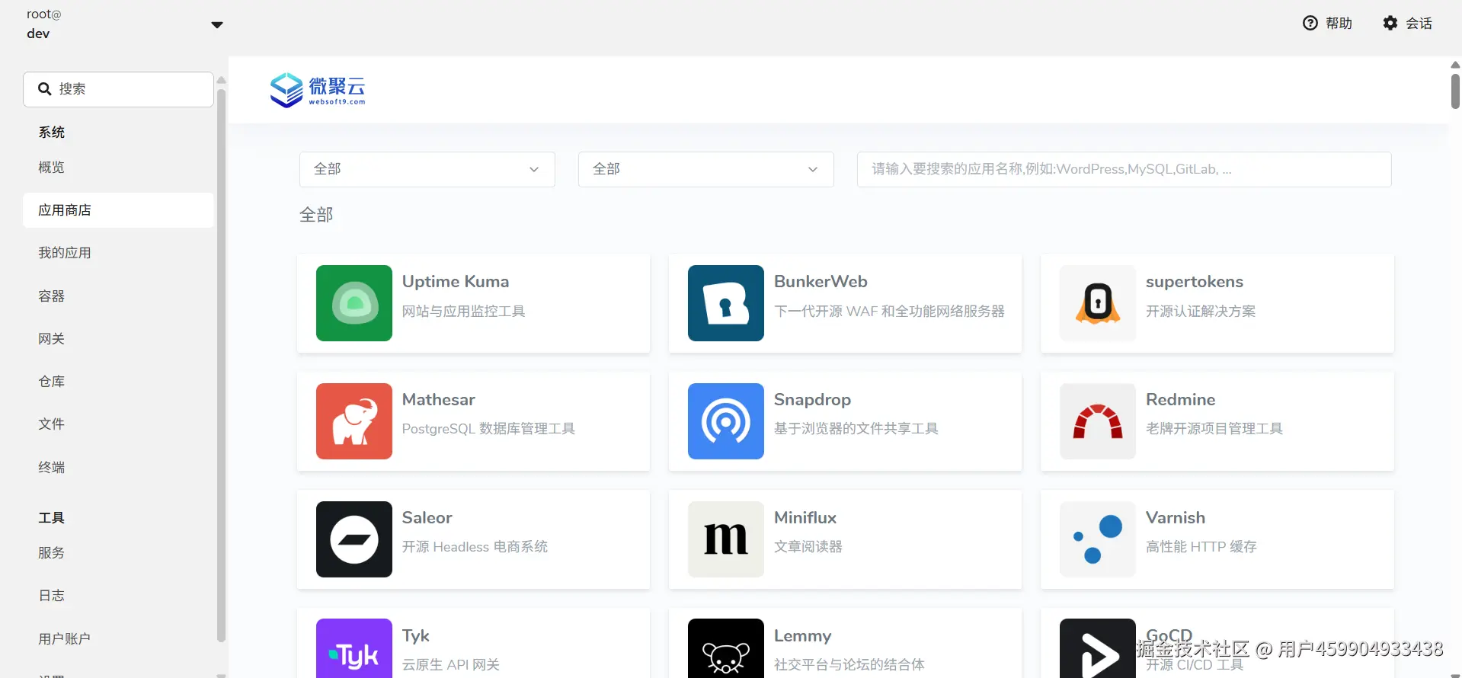
Task: Open 日志 logs in sidebar
Action: click(x=52, y=596)
